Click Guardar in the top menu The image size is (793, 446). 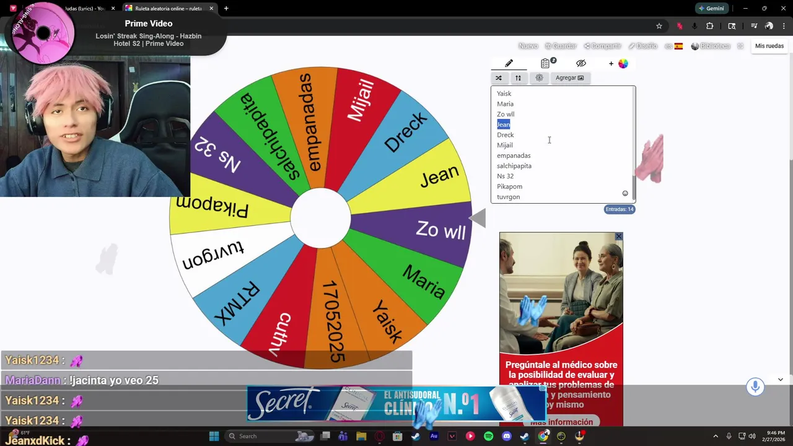pos(561,46)
